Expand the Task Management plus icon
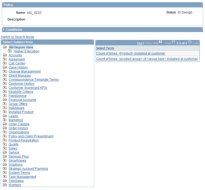The image size is (205, 190). (5, 177)
